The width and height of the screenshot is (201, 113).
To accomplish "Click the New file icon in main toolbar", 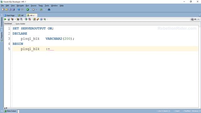I will tap(3, 10).
